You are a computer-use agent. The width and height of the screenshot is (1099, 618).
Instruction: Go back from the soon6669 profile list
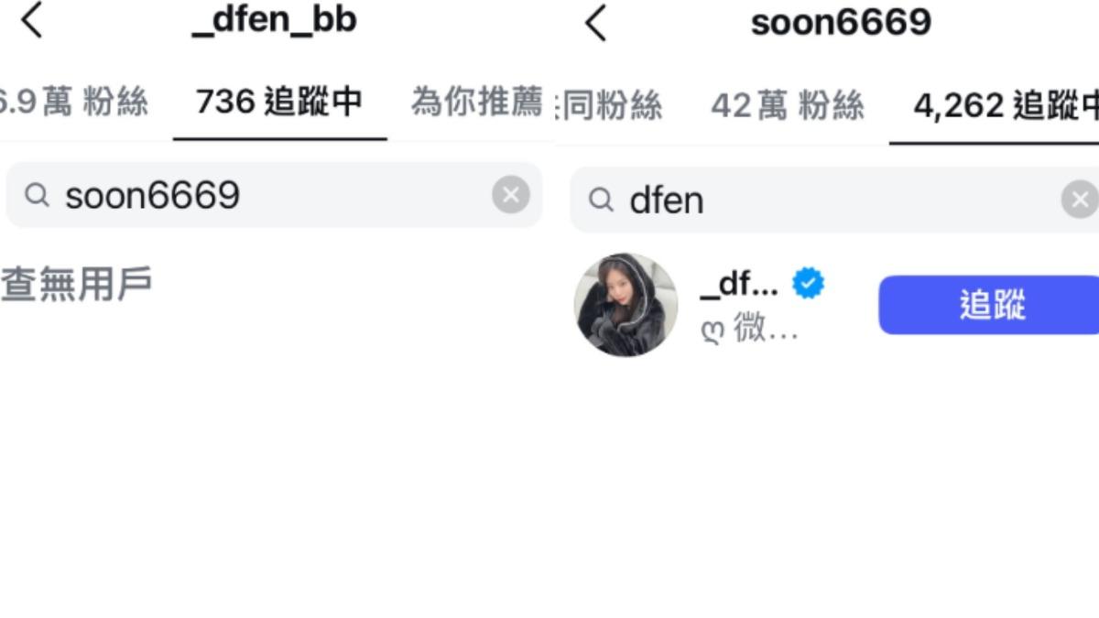pyautogui.click(x=596, y=23)
